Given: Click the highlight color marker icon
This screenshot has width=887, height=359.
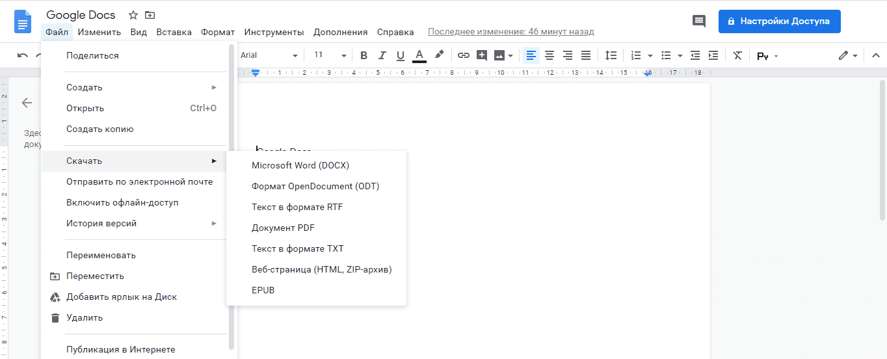Looking at the screenshot, I should pyautogui.click(x=439, y=55).
